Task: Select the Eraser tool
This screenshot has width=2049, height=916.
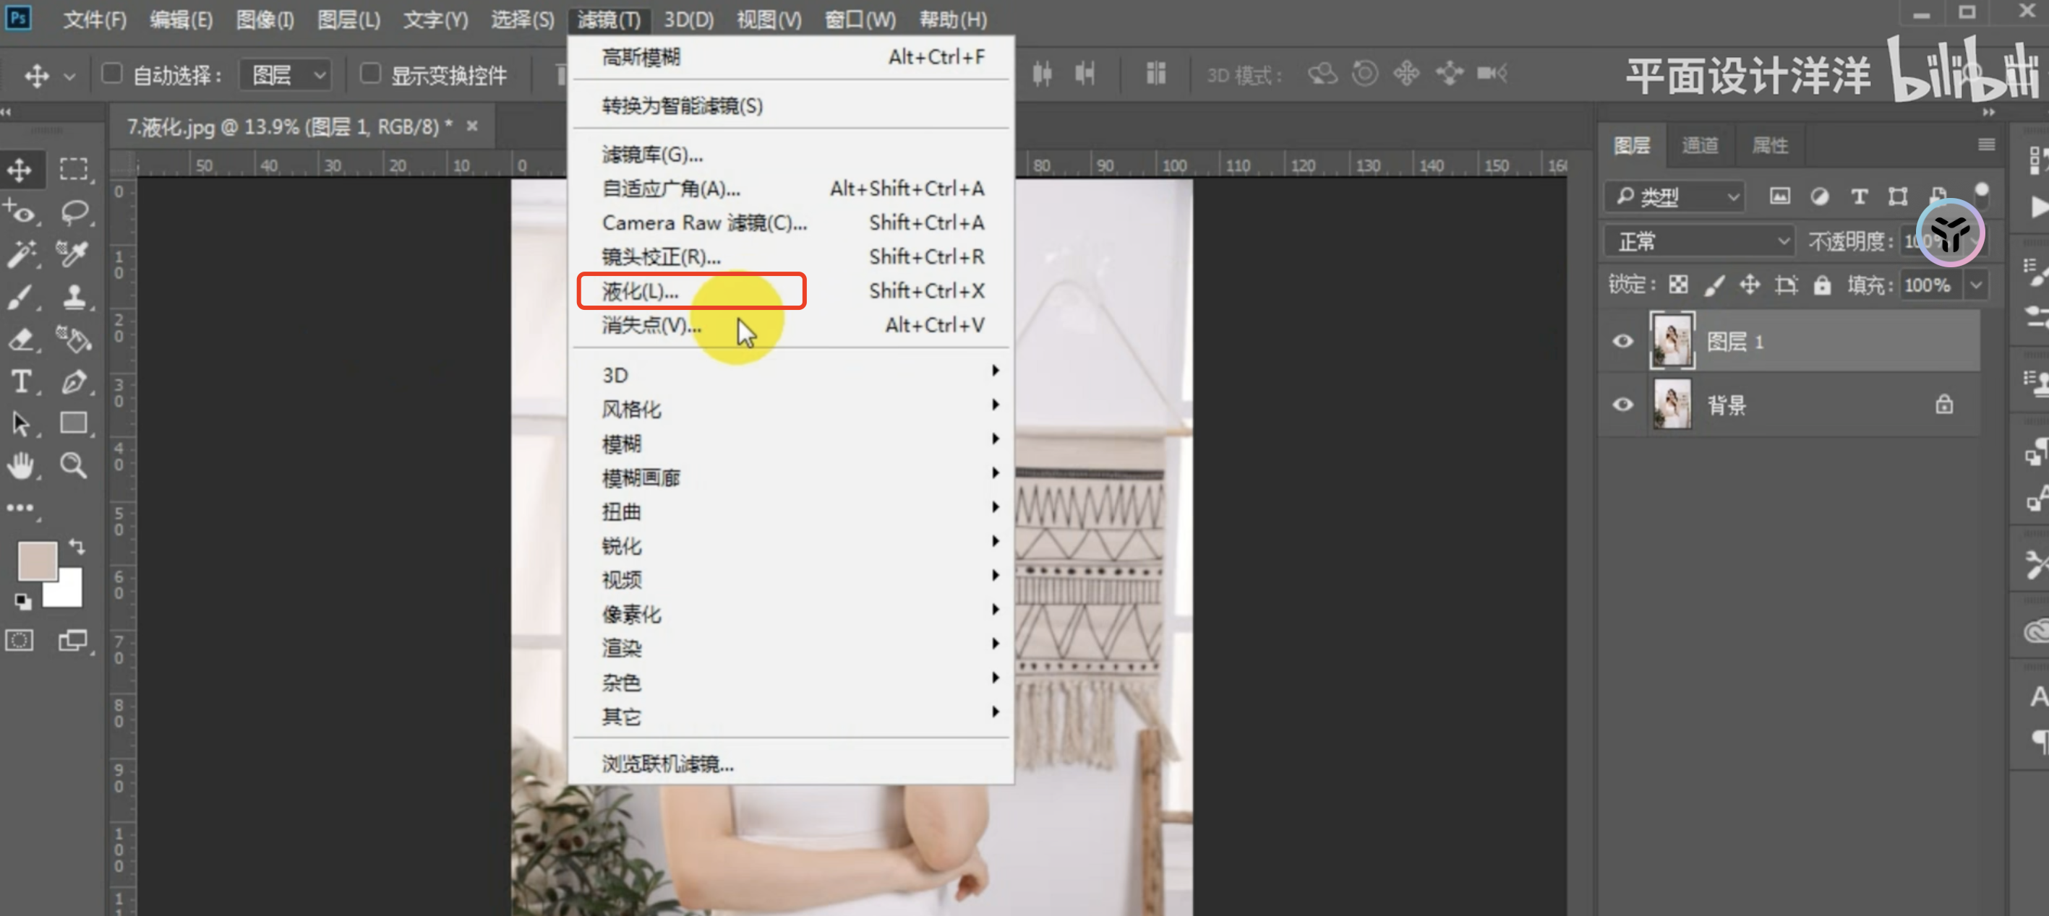Action: pos(21,340)
